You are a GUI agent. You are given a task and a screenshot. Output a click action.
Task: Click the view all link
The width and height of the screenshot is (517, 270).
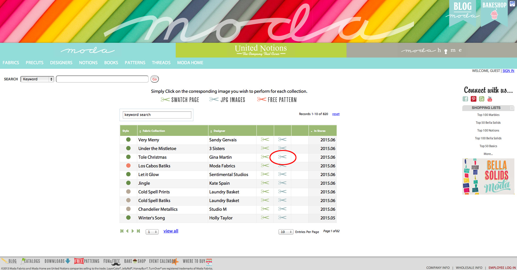[171, 231]
